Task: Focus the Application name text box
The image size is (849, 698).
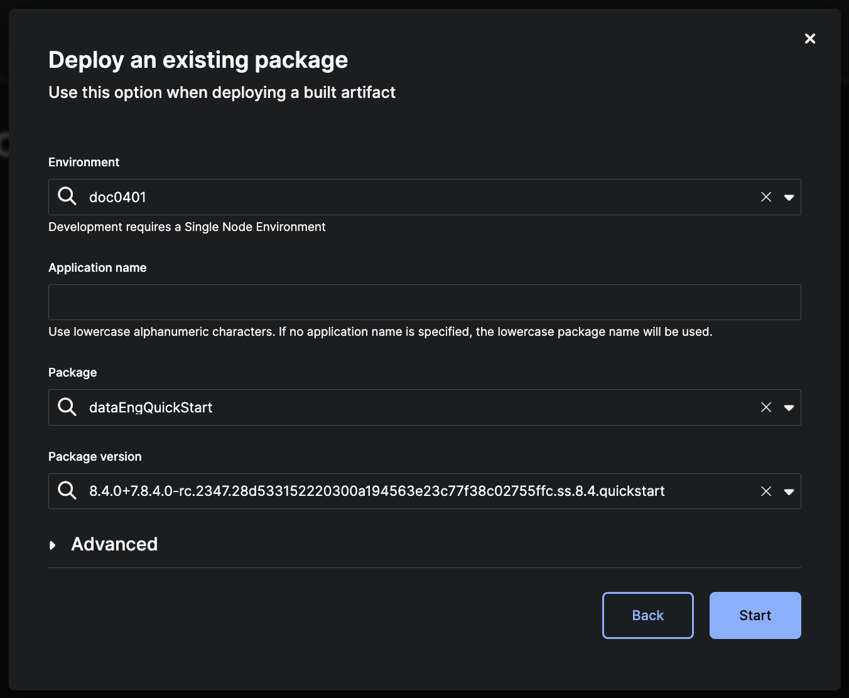Action: 424,302
